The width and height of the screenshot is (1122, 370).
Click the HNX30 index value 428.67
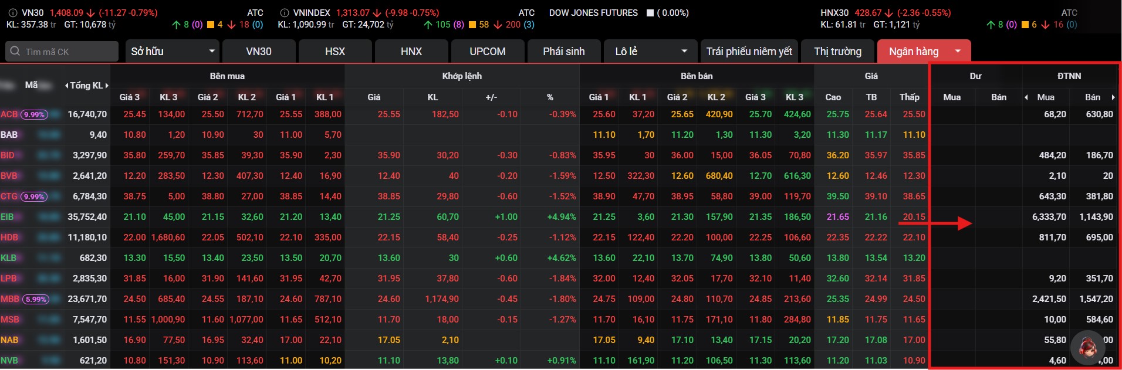click(868, 13)
